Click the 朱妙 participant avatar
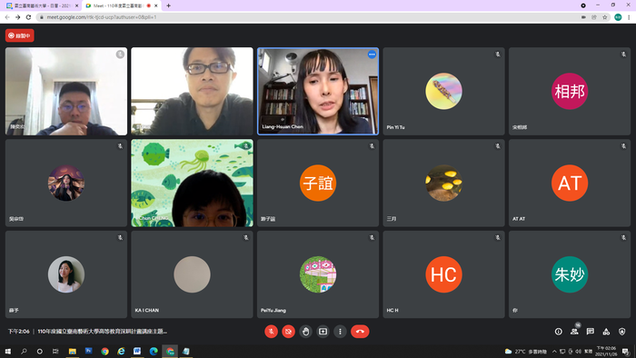Viewport: 636px width, 358px height. pyautogui.click(x=570, y=274)
